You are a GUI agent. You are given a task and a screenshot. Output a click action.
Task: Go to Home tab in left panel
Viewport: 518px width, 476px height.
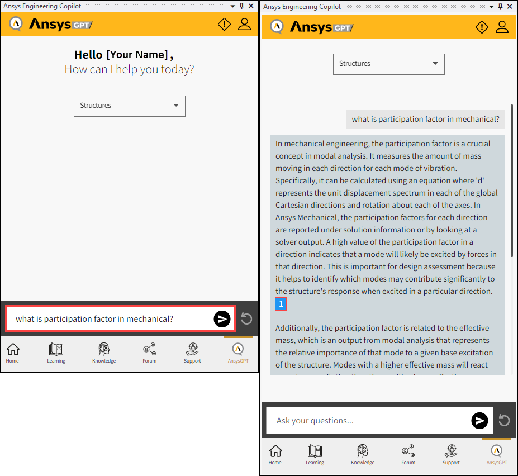tap(12, 353)
